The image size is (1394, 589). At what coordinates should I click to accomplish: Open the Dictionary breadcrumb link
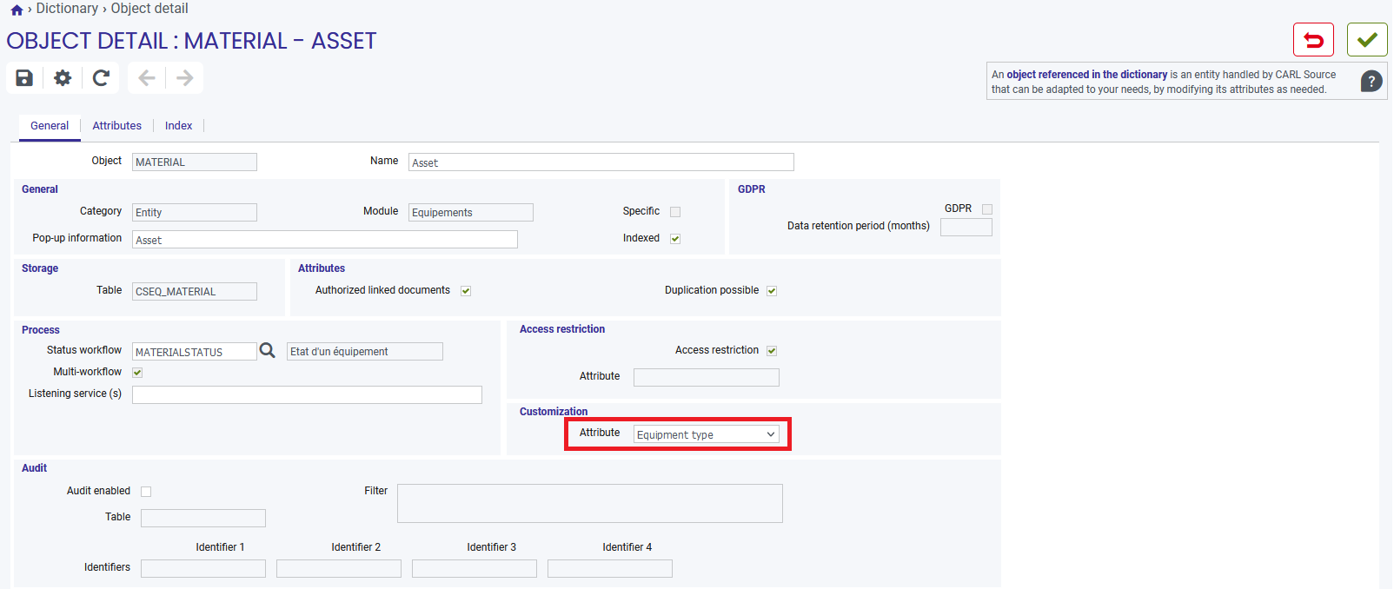click(67, 9)
